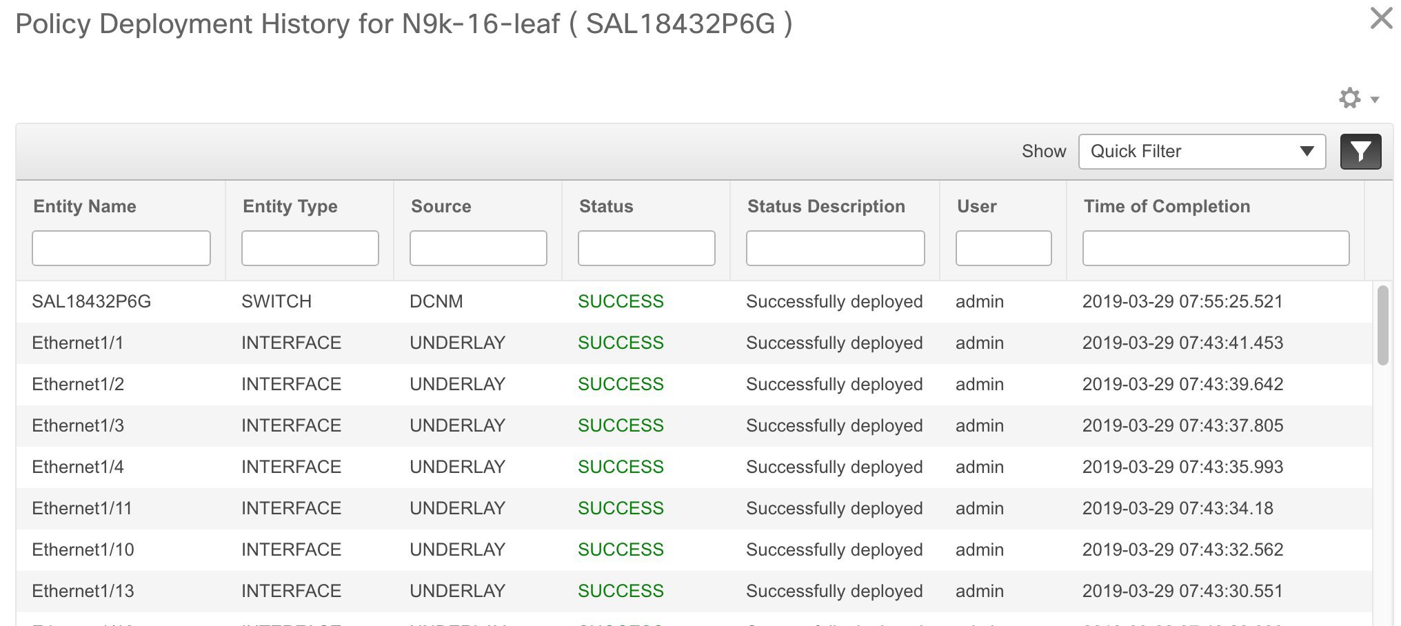The height and width of the screenshot is (626, 1401).
Task: Close the Policy Deployment History dialog
Action: (1382, 19)
